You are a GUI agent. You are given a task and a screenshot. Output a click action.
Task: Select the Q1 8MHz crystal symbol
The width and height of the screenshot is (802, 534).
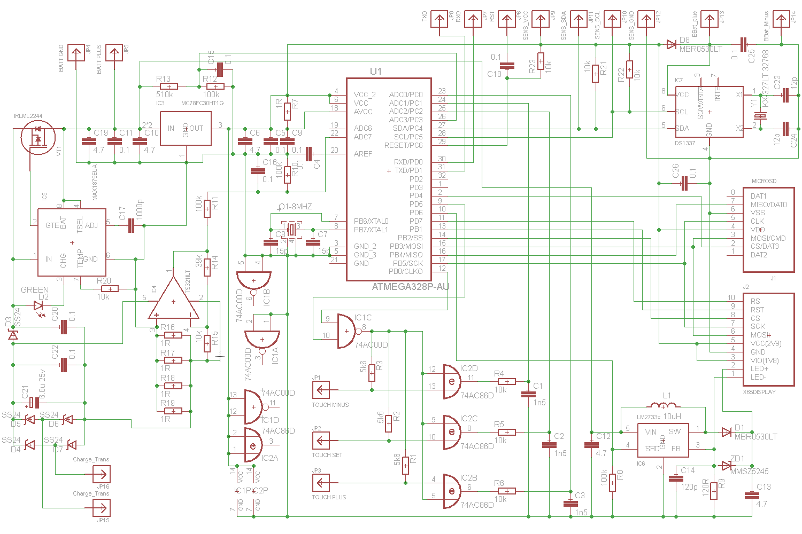point(291,230)
